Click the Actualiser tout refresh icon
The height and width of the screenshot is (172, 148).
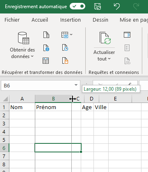105,38
